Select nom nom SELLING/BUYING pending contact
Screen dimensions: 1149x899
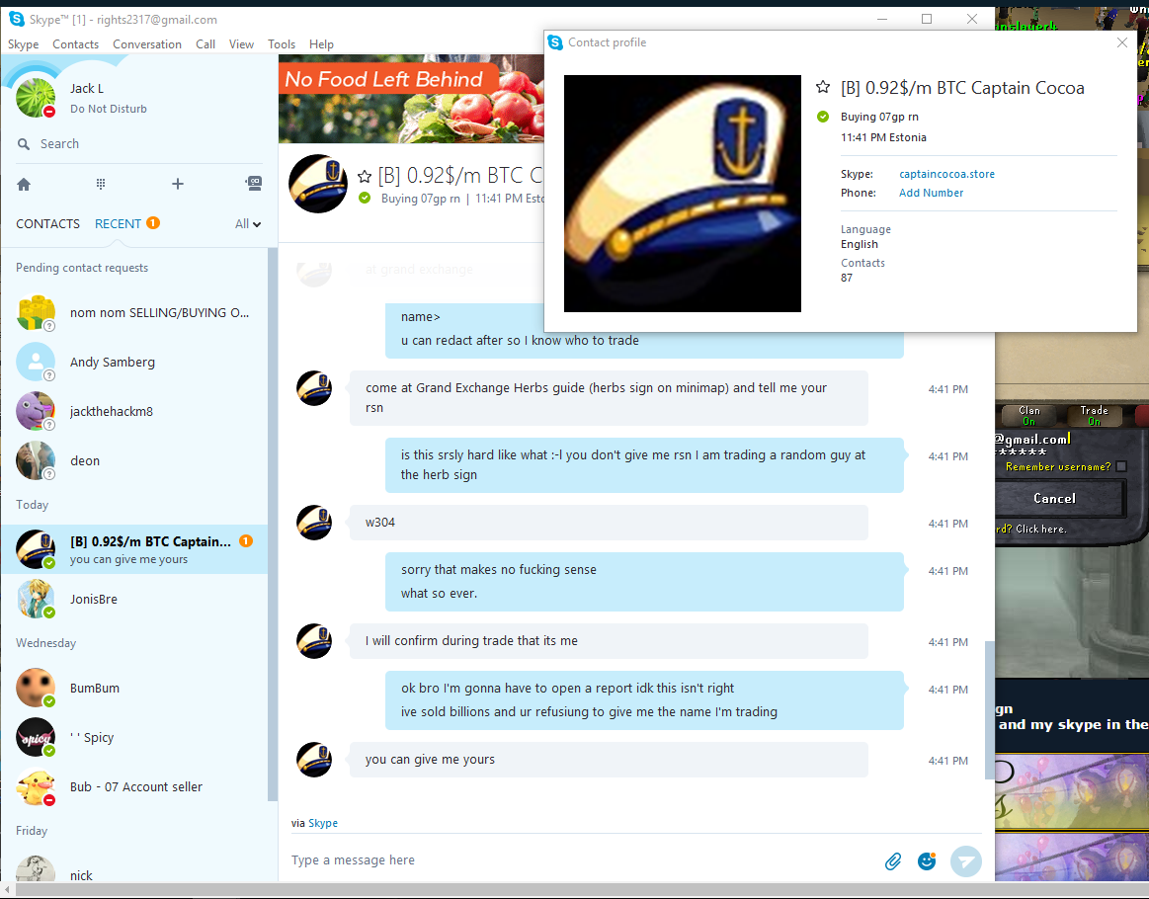[134, 313]
